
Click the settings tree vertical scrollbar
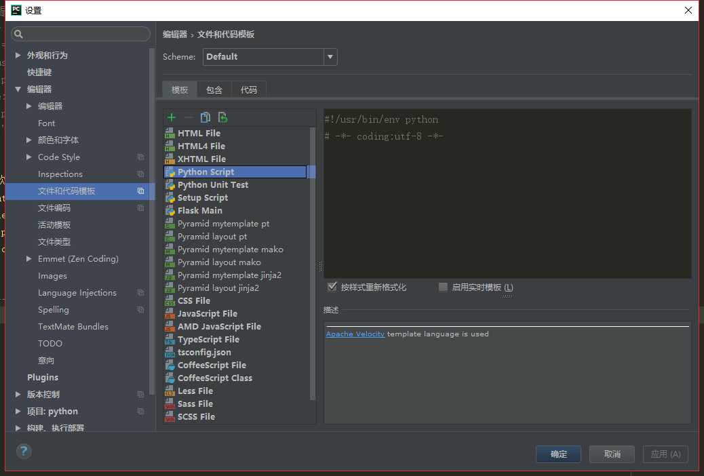(x=152, y=221)
